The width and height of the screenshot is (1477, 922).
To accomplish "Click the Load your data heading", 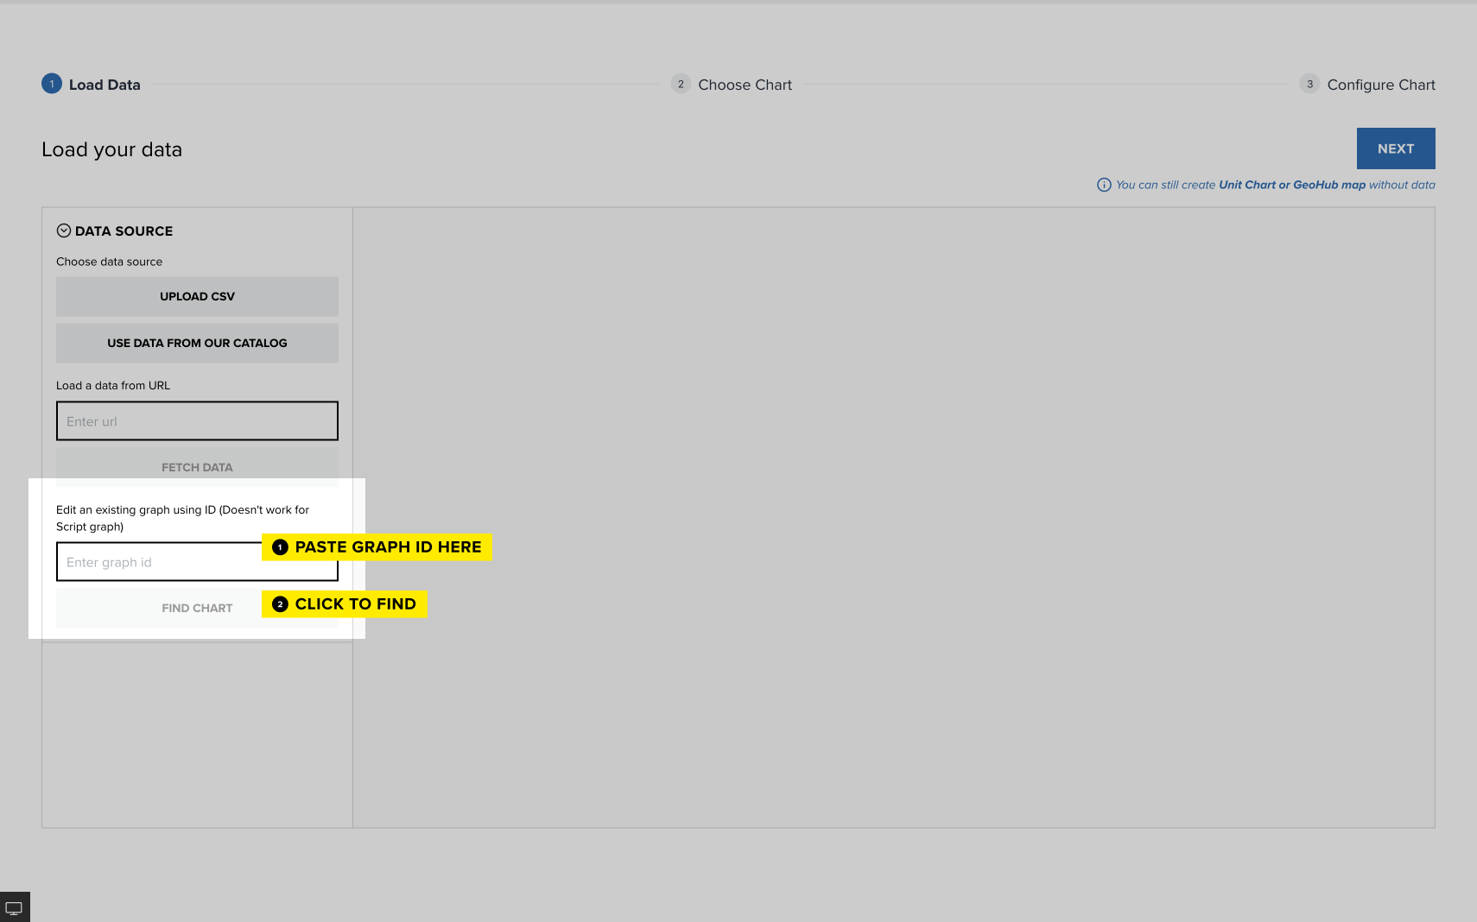I will [112, 149].
